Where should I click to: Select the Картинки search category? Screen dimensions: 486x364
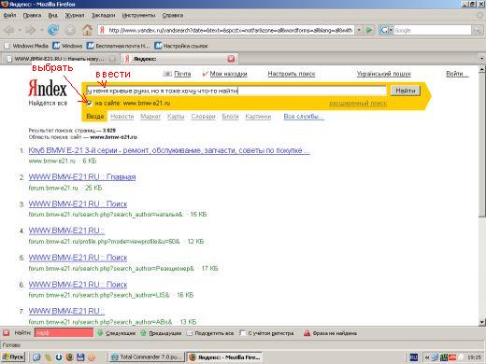pos(258,117)
